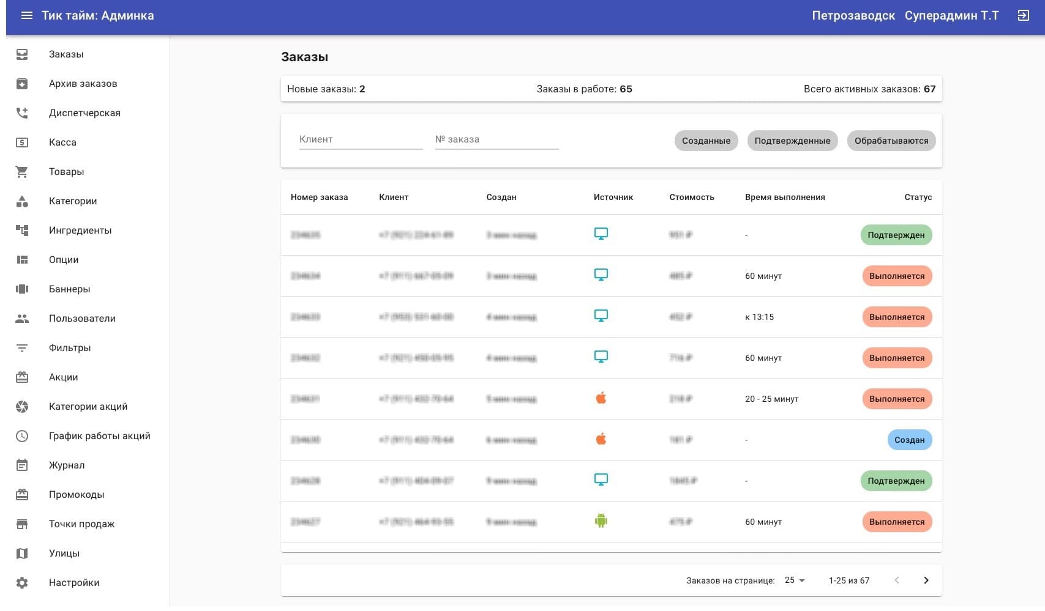
Task: Click the Клиент search input field
Action: (x=361, y=139)
